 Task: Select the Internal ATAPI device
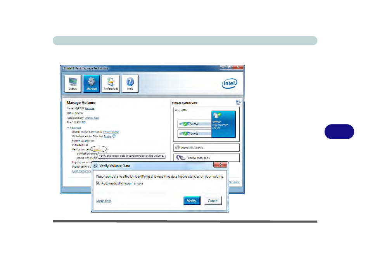point(206,147)
